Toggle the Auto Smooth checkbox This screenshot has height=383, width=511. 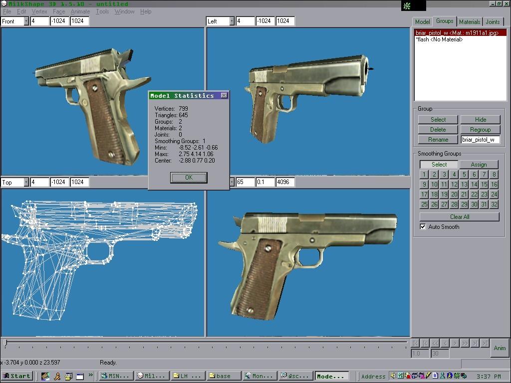pos(423,227)
